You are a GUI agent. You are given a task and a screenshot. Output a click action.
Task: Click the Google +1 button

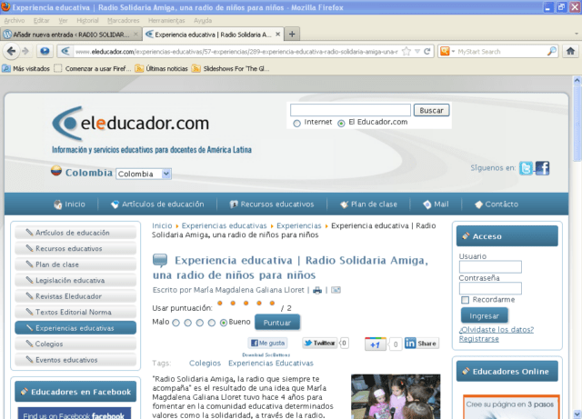click(x=375, y=344)
